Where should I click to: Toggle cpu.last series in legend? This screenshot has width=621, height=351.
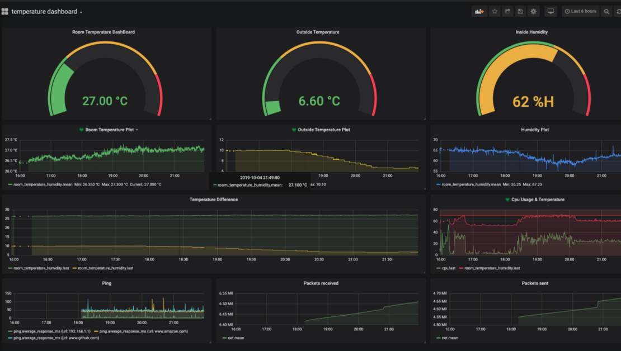point(448,268)
